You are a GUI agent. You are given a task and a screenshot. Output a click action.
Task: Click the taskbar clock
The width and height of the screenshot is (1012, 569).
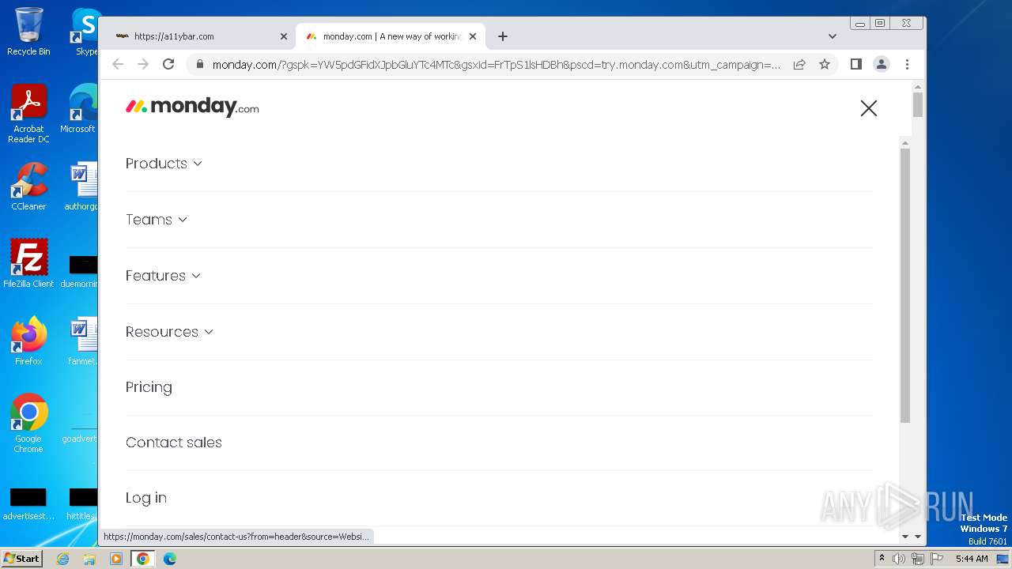tap(972, 559)
